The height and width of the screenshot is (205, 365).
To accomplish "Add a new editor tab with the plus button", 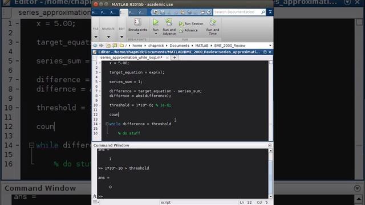I will click(175, 58).
